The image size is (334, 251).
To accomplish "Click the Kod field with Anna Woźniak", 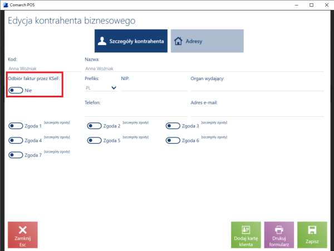I will (45, 68).
